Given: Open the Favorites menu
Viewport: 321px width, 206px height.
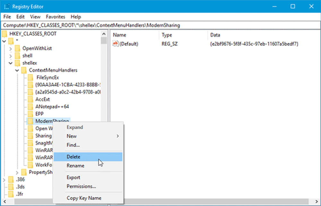Looking at the screenshot, I should coord(56,17).
